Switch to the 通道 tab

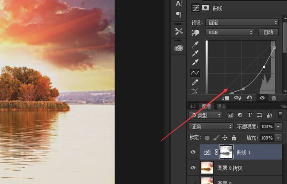point(221,106)
